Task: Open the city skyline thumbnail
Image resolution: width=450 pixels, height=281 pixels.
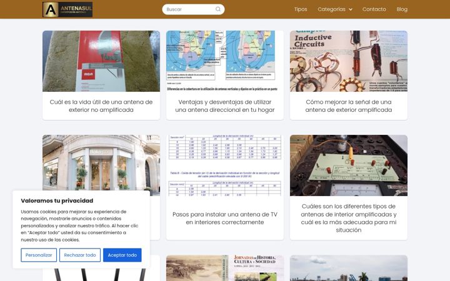Action: pos(348,268)
